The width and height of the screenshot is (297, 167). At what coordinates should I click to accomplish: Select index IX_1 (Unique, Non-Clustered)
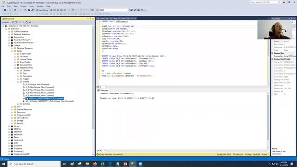tap(38, 84)
